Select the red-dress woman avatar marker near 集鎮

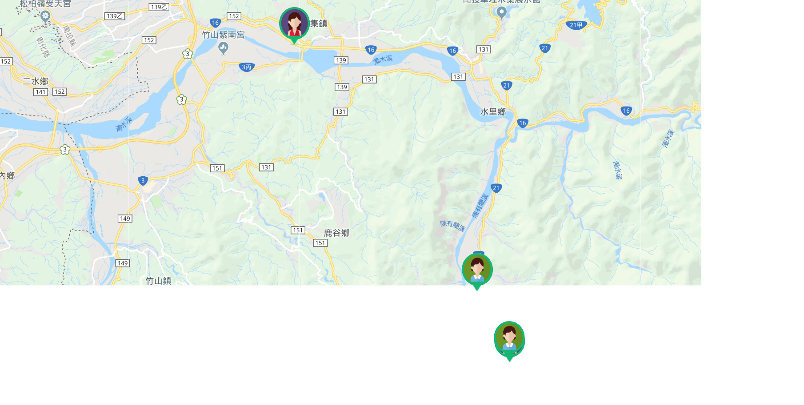(294, 25)
